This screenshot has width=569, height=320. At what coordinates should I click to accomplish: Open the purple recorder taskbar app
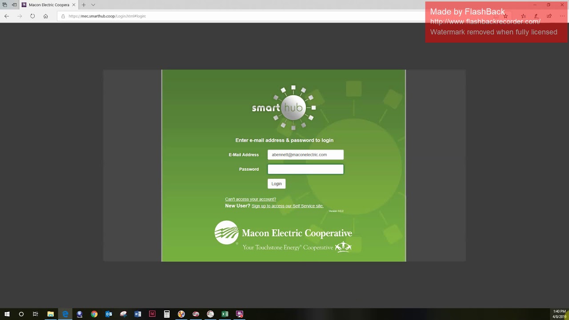click(240, 314)
